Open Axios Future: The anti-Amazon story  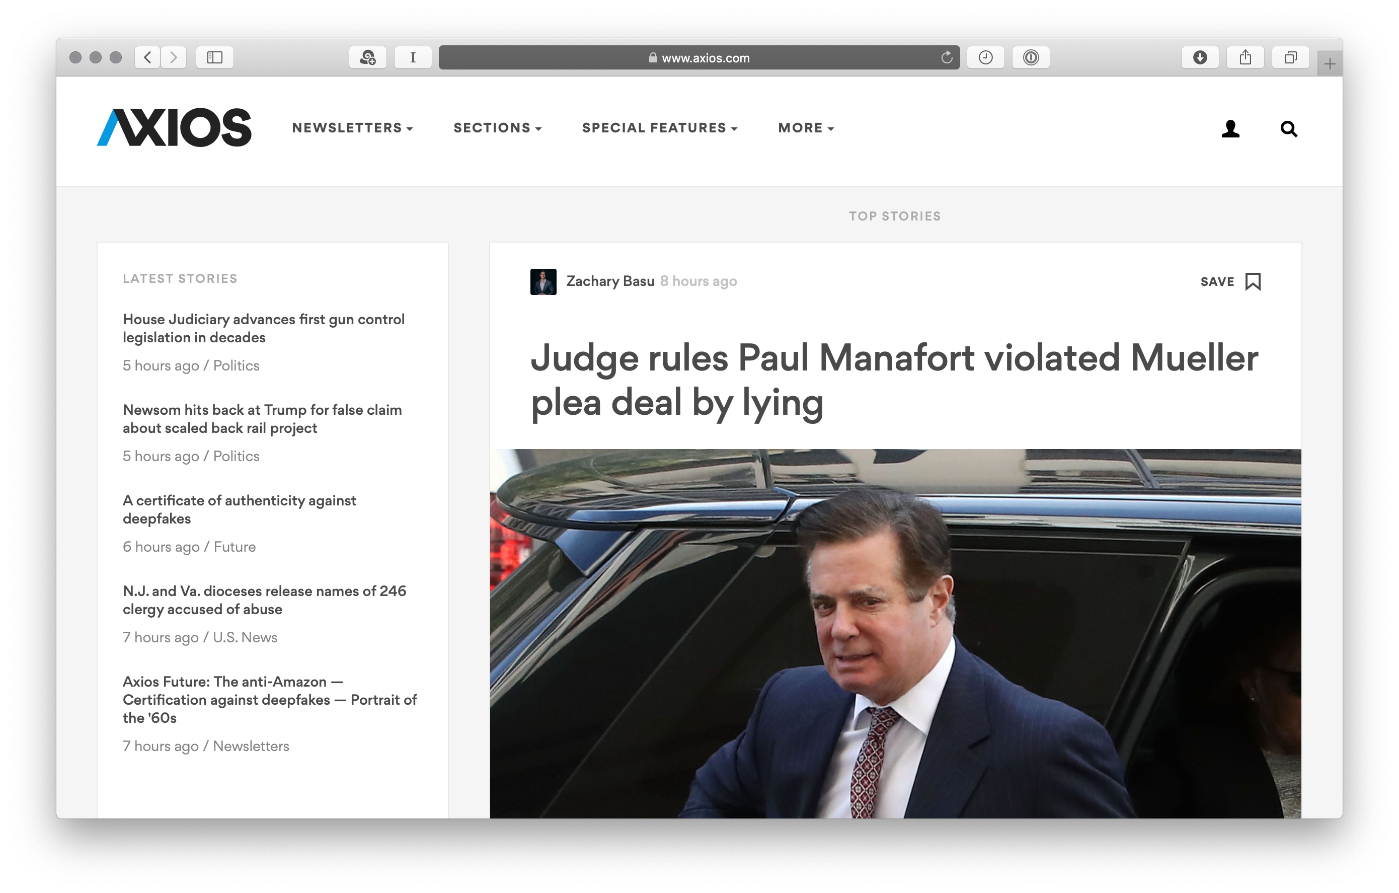pos(270,700)
